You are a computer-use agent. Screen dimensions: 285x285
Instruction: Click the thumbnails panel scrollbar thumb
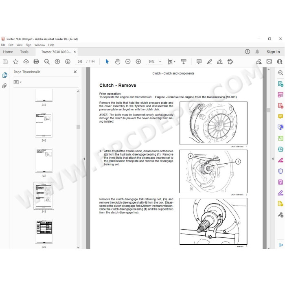pyautogui.click(x=78, y=127)
